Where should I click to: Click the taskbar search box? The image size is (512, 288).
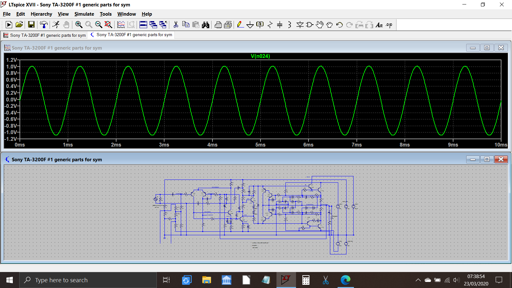tap(88, 280)
